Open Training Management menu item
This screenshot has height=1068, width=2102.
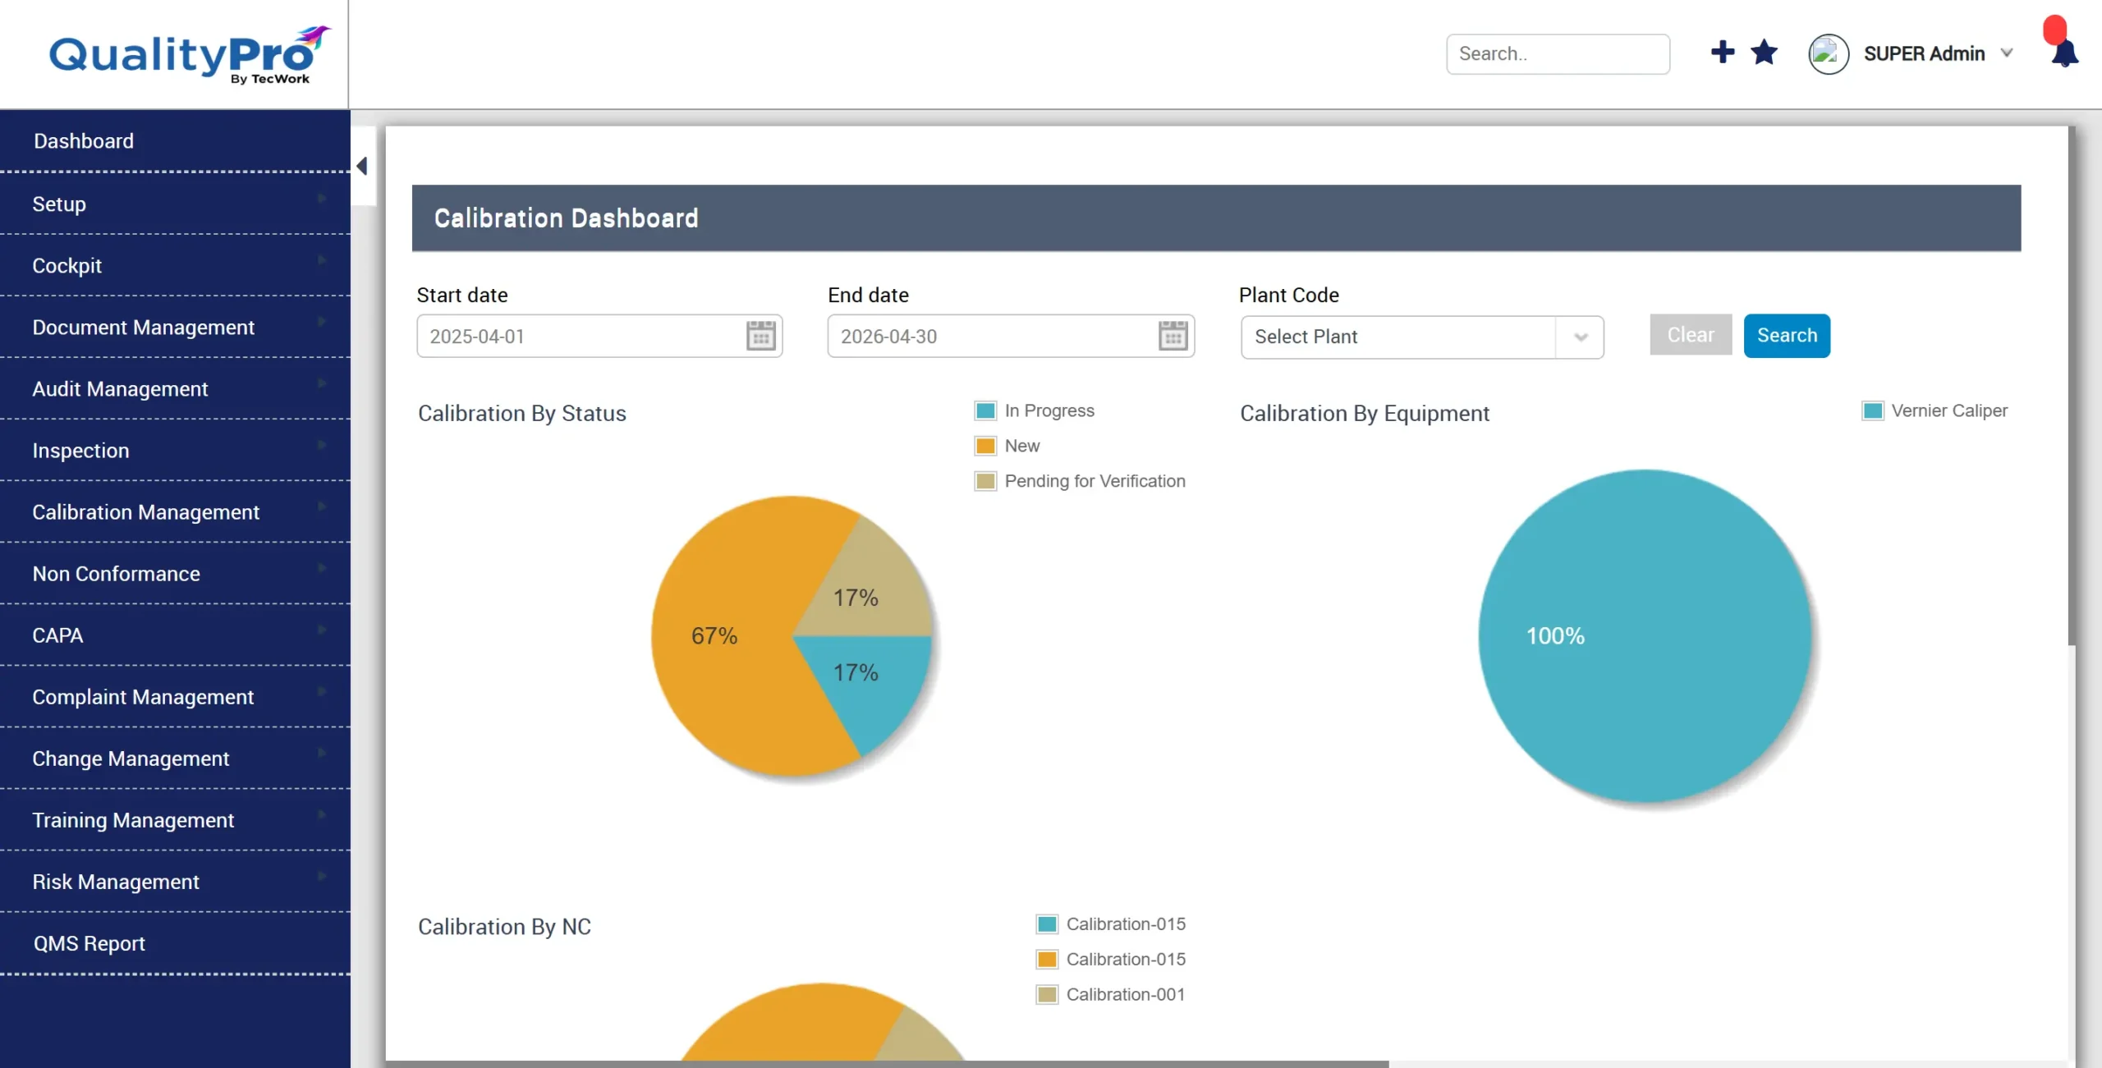tap(175, 820)
